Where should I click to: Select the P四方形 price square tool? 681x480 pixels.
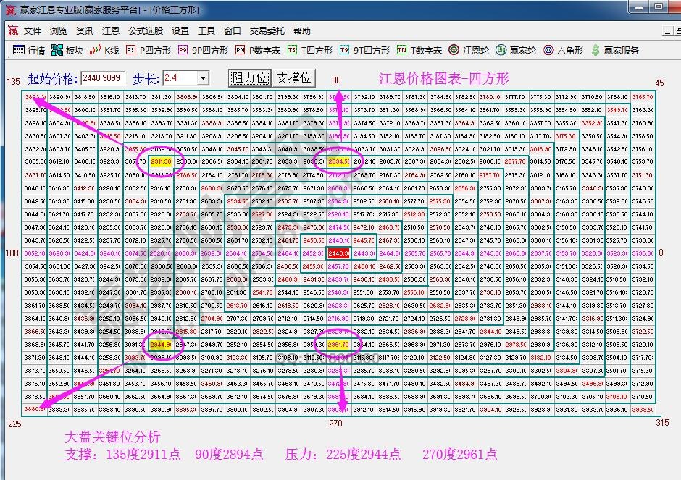(x=149, y=51)
